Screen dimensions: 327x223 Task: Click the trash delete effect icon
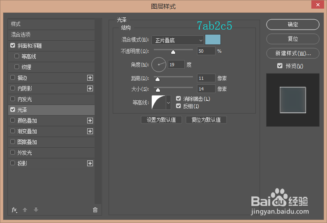pos(95,210)
